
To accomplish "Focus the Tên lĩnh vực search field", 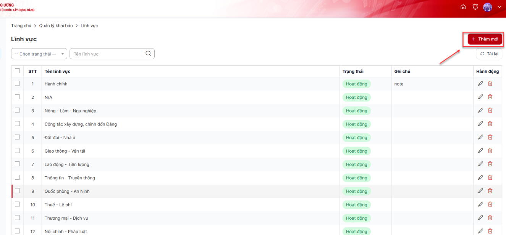I will [x=106, y=54].
